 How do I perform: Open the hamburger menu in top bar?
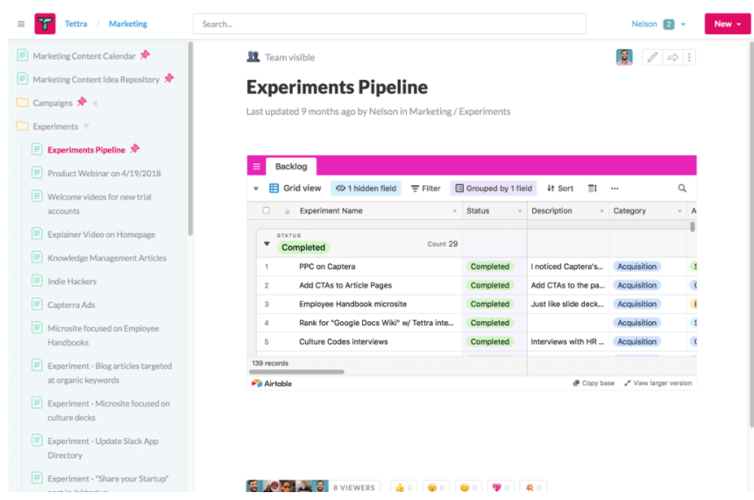pos(21,24)
